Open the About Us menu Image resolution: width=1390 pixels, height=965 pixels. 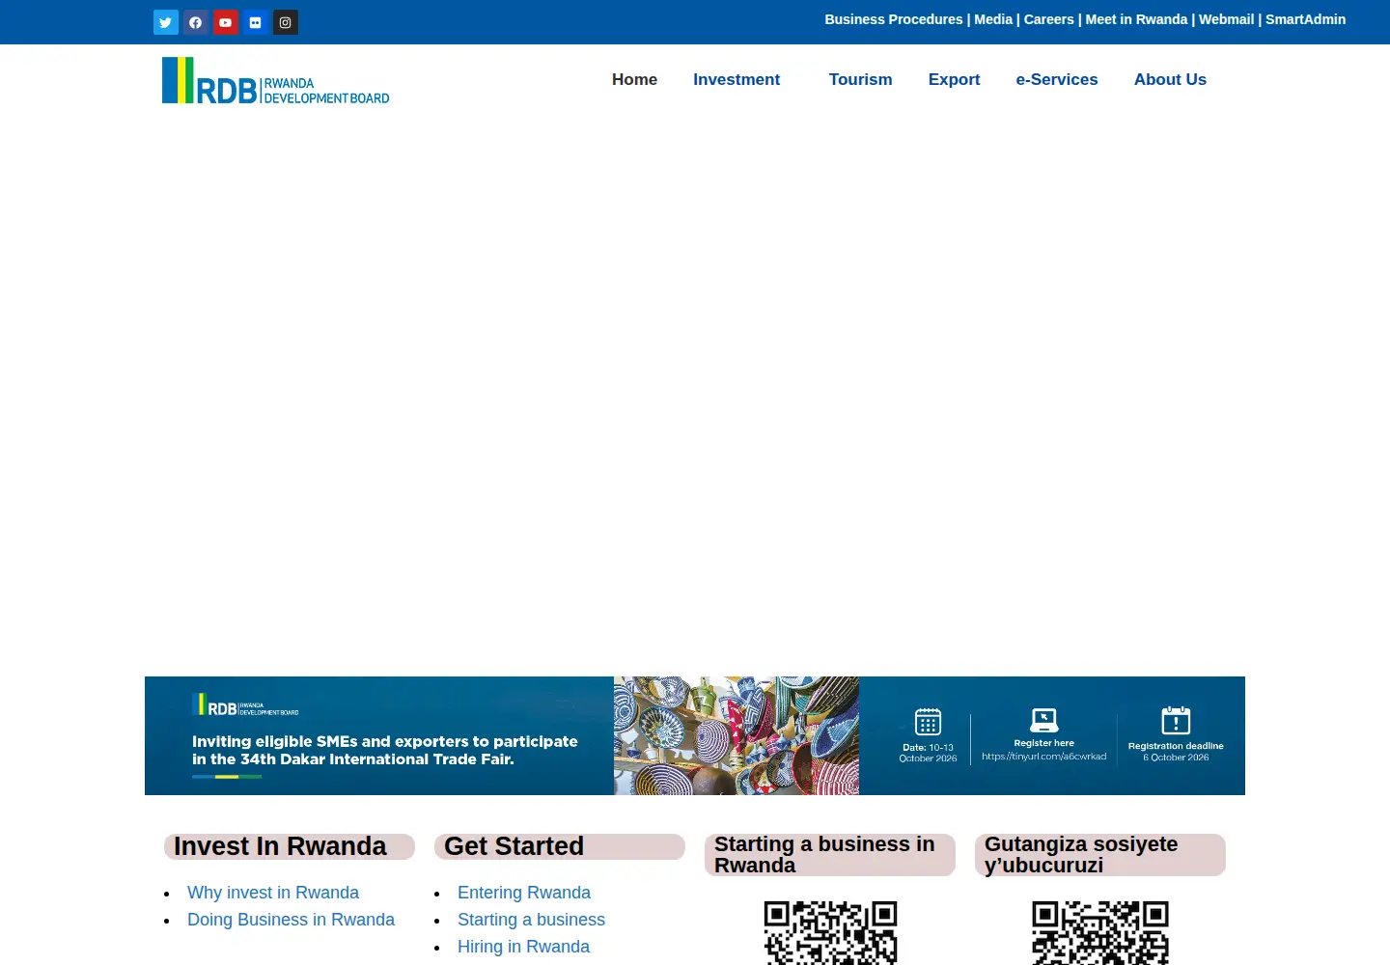click(1170, 79)
